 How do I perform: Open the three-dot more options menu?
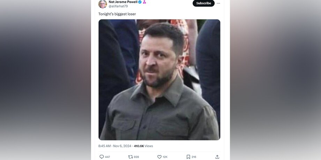tap(218, 3)
